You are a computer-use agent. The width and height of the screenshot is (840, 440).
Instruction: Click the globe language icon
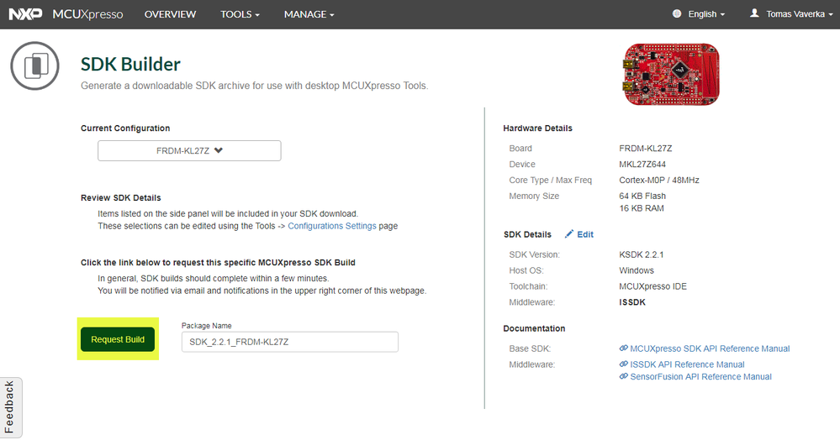tap(678, 14)
